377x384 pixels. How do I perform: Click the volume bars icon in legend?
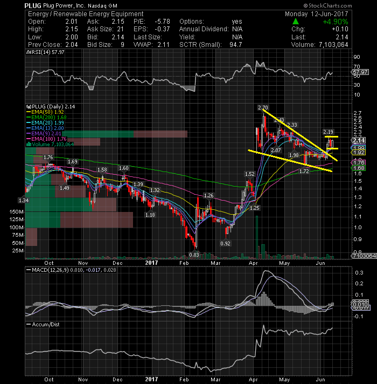(29, 144)
